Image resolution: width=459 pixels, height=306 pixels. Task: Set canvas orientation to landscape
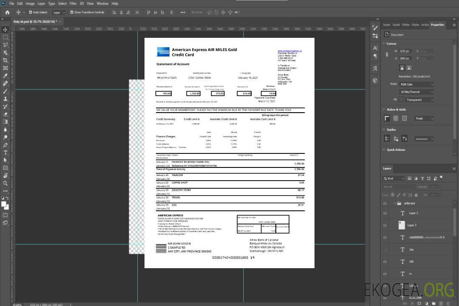[x=409, y=68]
